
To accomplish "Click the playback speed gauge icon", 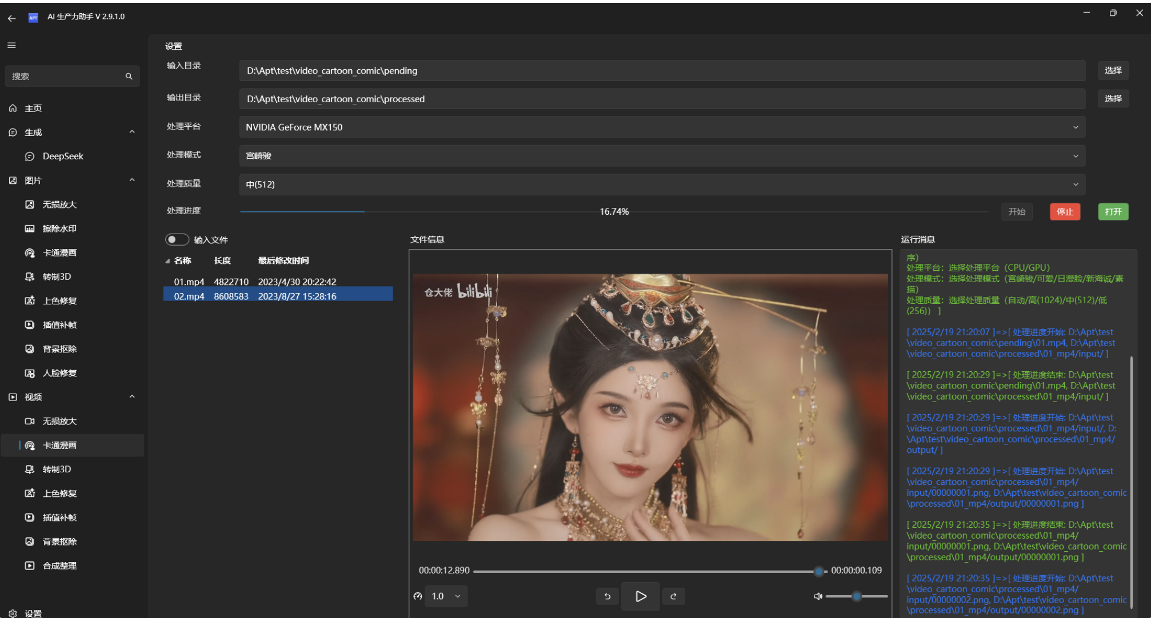I will (418, 596).
